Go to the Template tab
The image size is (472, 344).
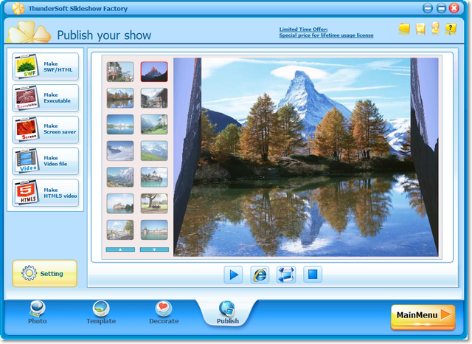click(x=100, y=313)
